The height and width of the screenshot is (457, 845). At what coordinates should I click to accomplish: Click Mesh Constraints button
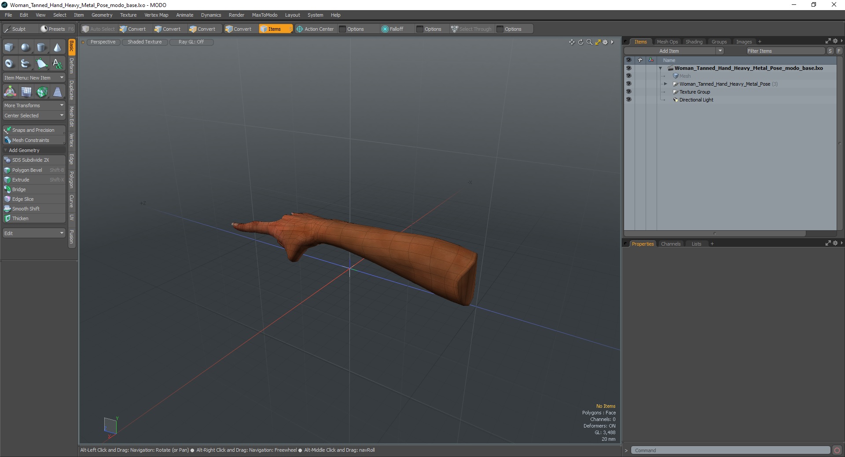coord(34,140)
